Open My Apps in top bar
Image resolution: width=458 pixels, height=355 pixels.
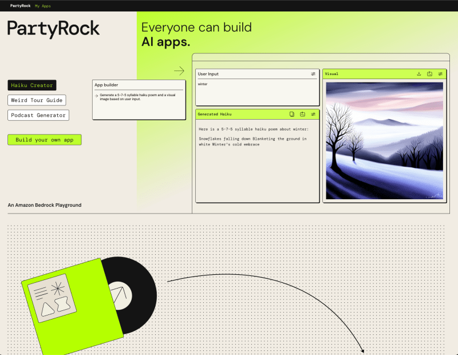(x=42, y=6)
